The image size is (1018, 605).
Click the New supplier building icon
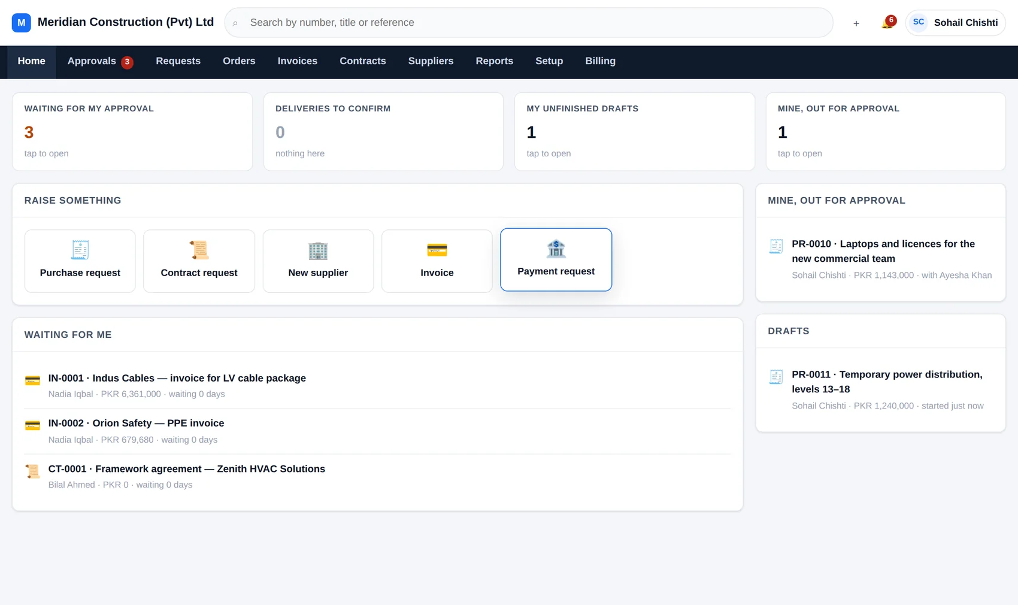318,250
